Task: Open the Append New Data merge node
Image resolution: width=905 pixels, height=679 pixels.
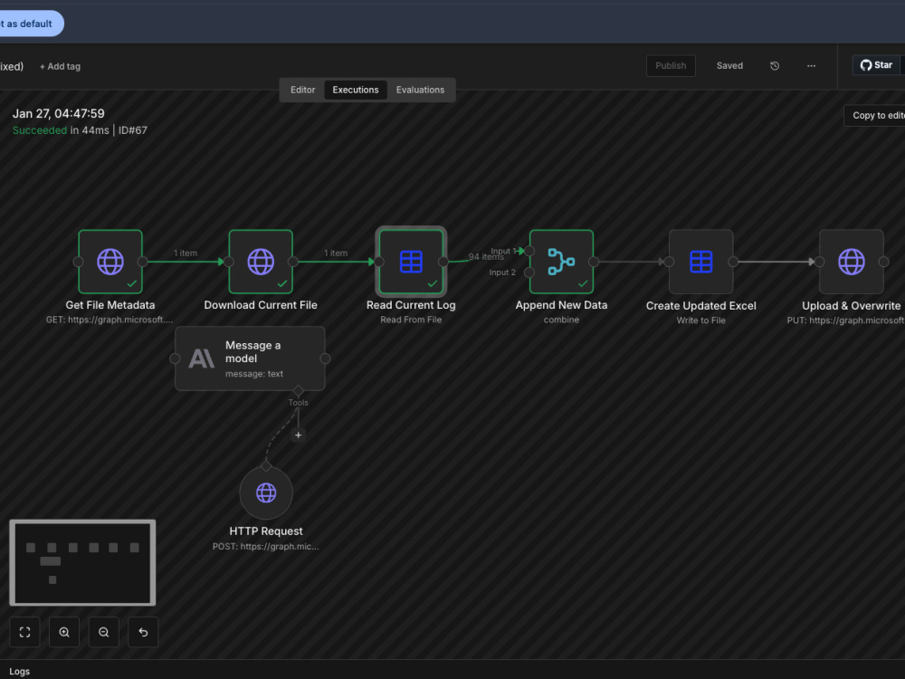Action: click(x=561, y=262)
